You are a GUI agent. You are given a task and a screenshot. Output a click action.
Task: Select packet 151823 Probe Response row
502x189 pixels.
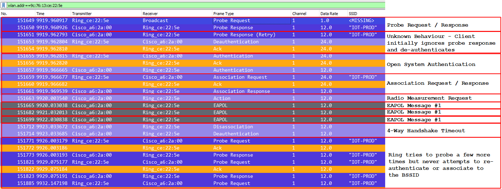[x=193, y=177]
